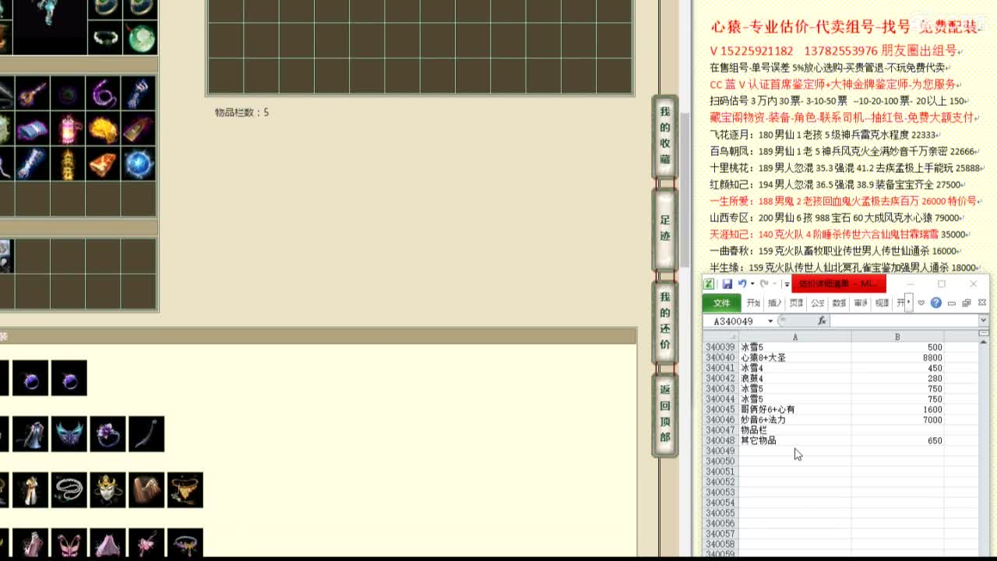Open Excel help question mark icon

click(x=935, y=303)
